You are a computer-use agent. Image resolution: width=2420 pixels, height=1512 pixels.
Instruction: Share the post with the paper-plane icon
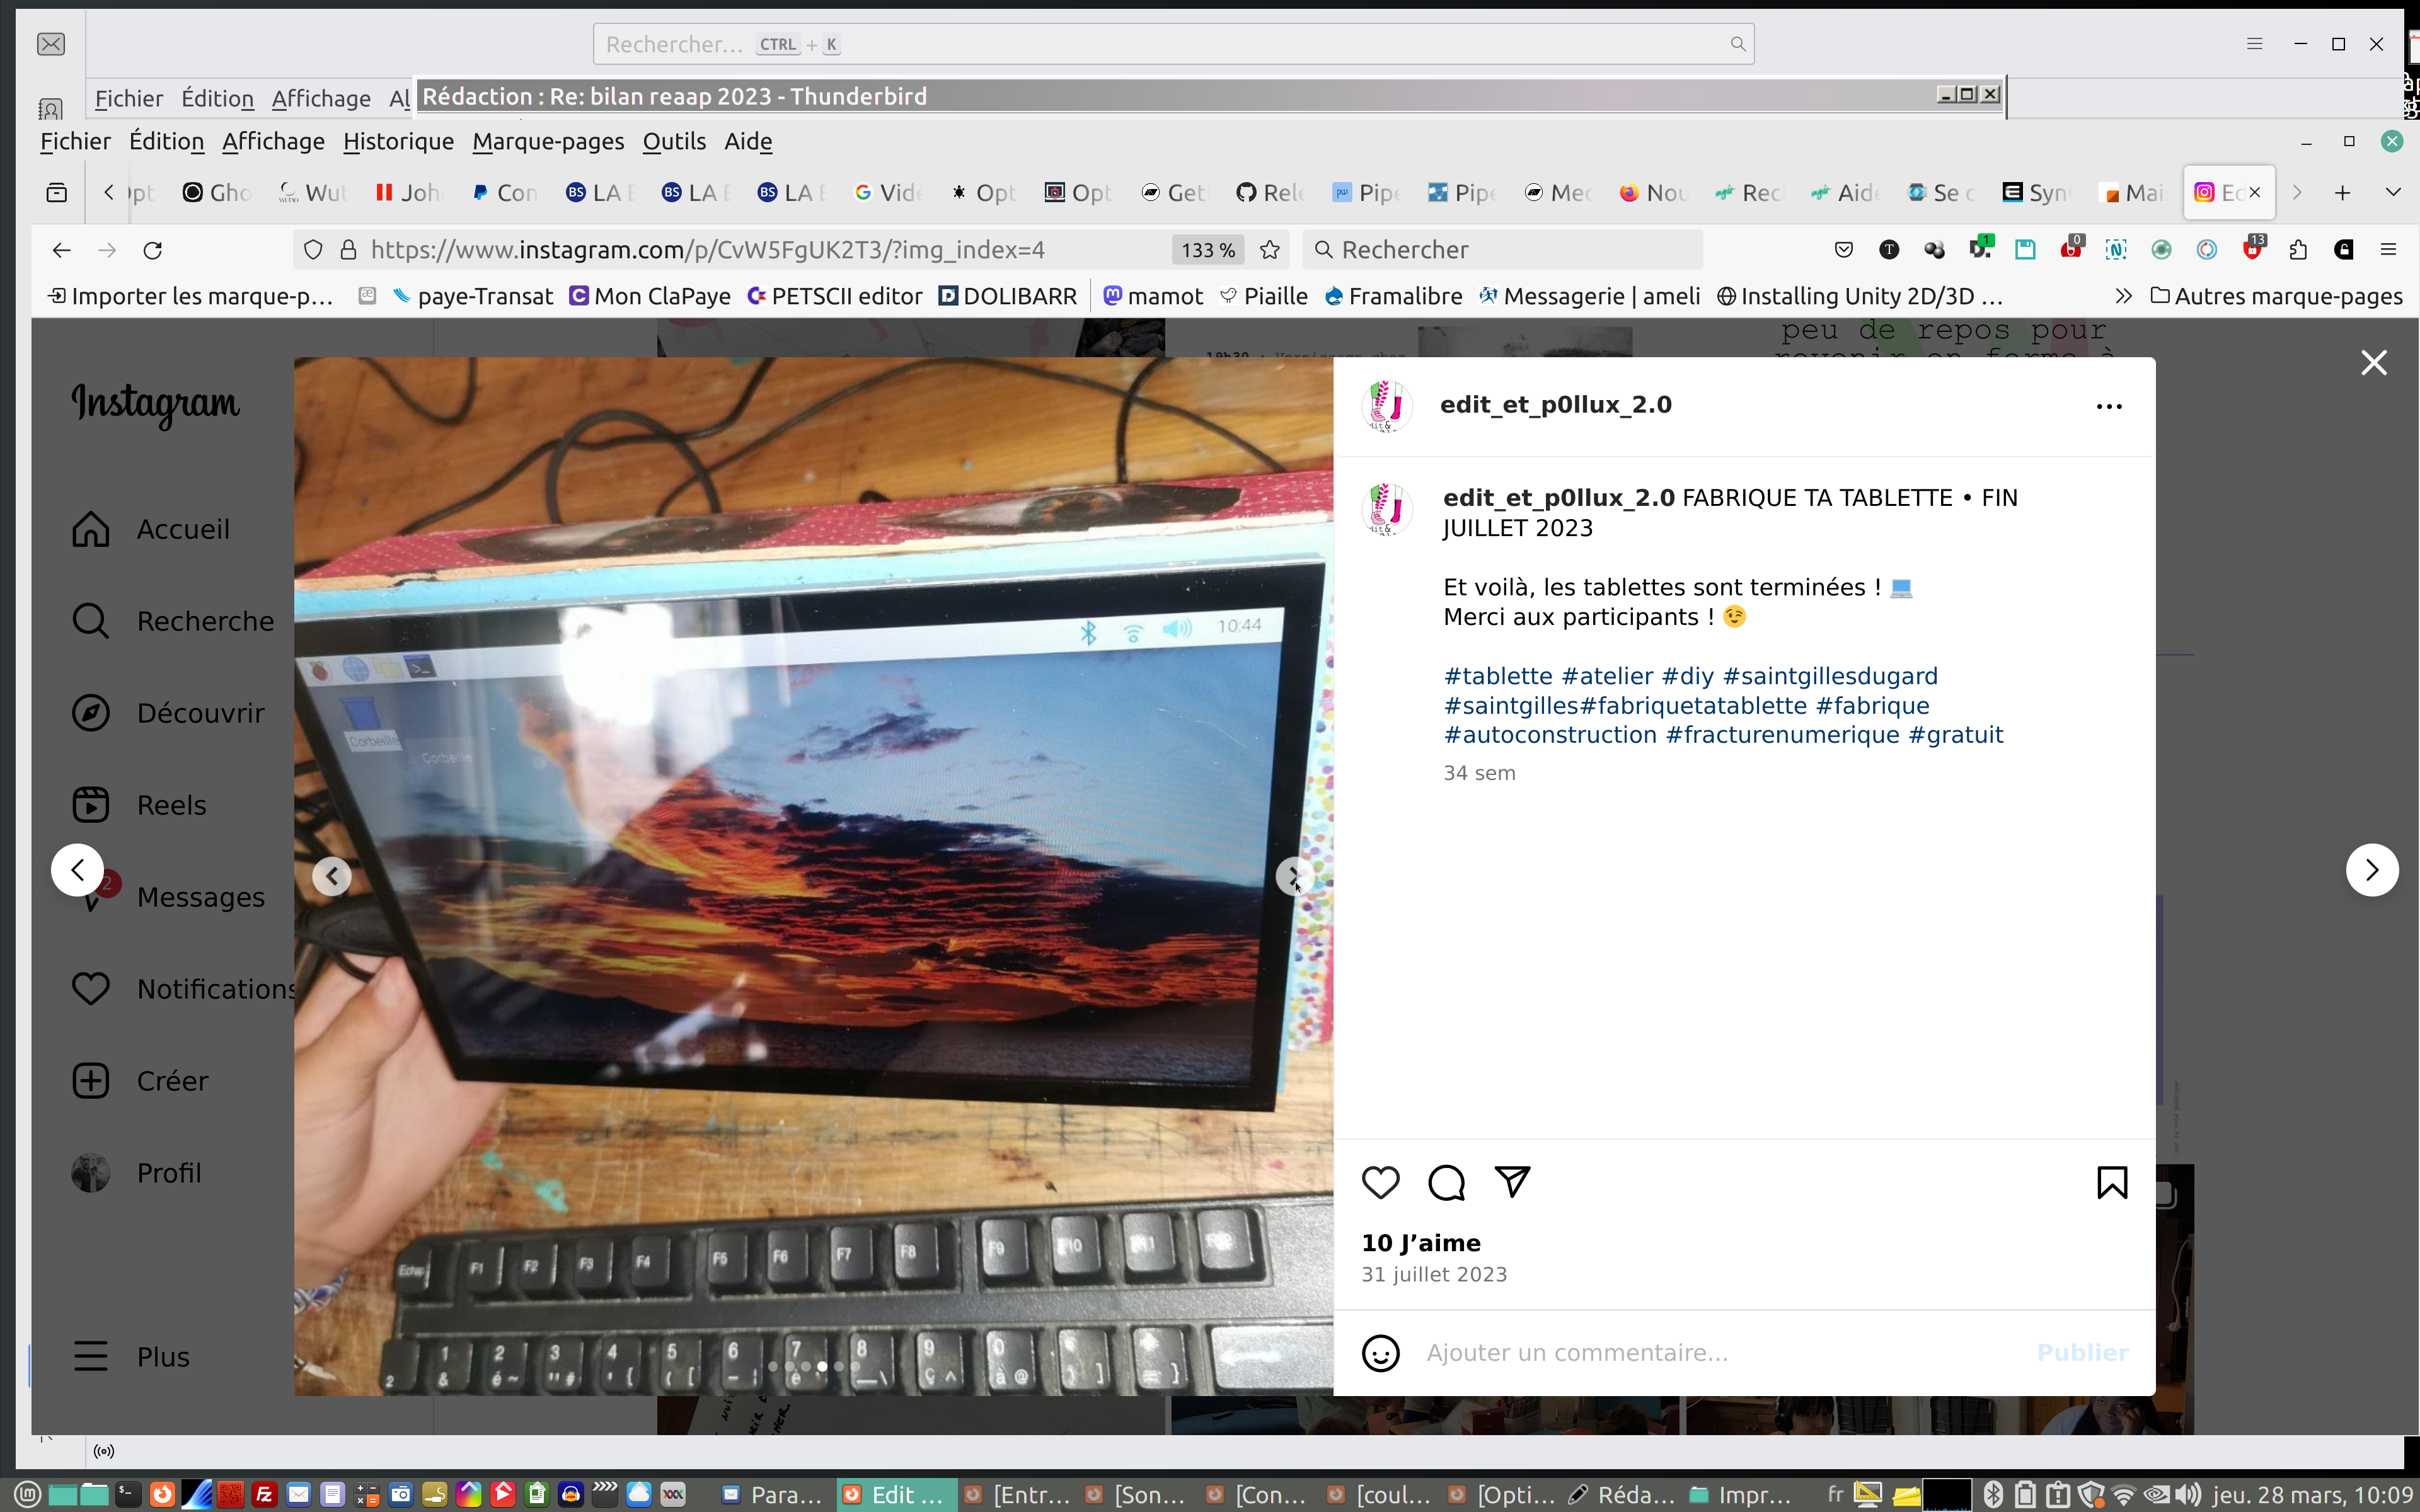pos(1512,1182)
